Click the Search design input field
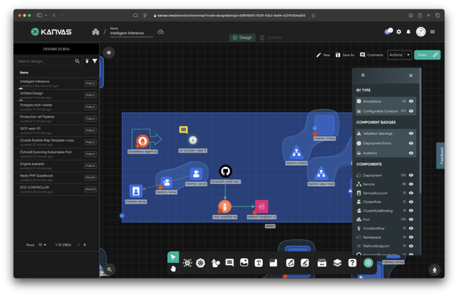The height and width of the screenshot is (296, 458). pos(45,61)
